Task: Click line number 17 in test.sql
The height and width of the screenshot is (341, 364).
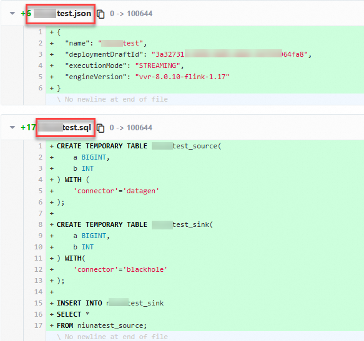Action: [x=39, y=325]
